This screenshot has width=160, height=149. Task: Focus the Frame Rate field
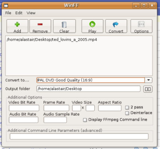[x=56, y=108]
